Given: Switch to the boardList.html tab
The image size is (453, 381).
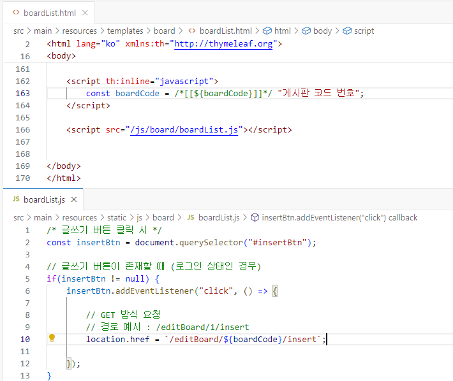Looking at the screenshot, I should [49, 13].
